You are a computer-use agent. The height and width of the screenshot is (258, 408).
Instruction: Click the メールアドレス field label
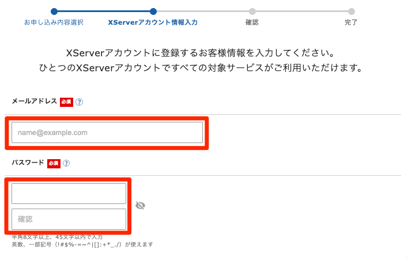pyautogui.click(x=34, y=101)
